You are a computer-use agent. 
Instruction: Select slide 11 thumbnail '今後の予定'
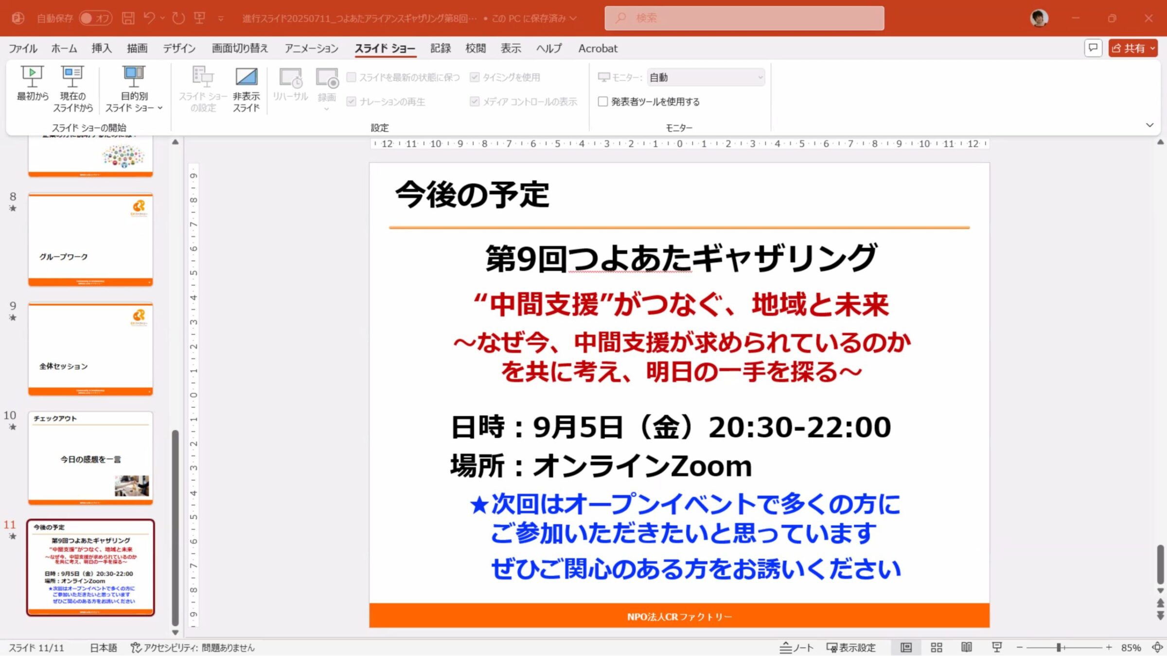[x=90, y=568]
